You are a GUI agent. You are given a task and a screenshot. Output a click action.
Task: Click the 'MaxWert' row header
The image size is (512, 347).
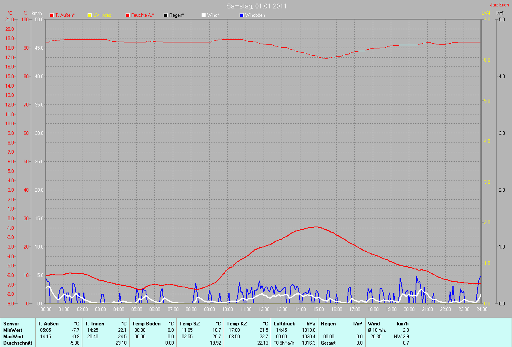[x=13, y=337]
